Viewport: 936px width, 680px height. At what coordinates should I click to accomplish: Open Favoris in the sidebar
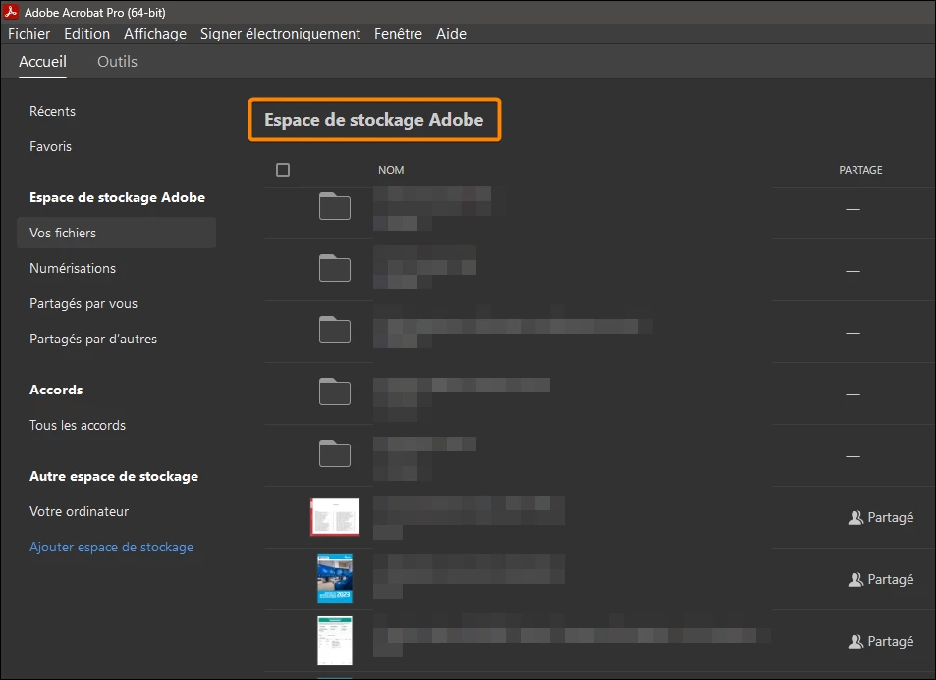[x=51, y=146]
